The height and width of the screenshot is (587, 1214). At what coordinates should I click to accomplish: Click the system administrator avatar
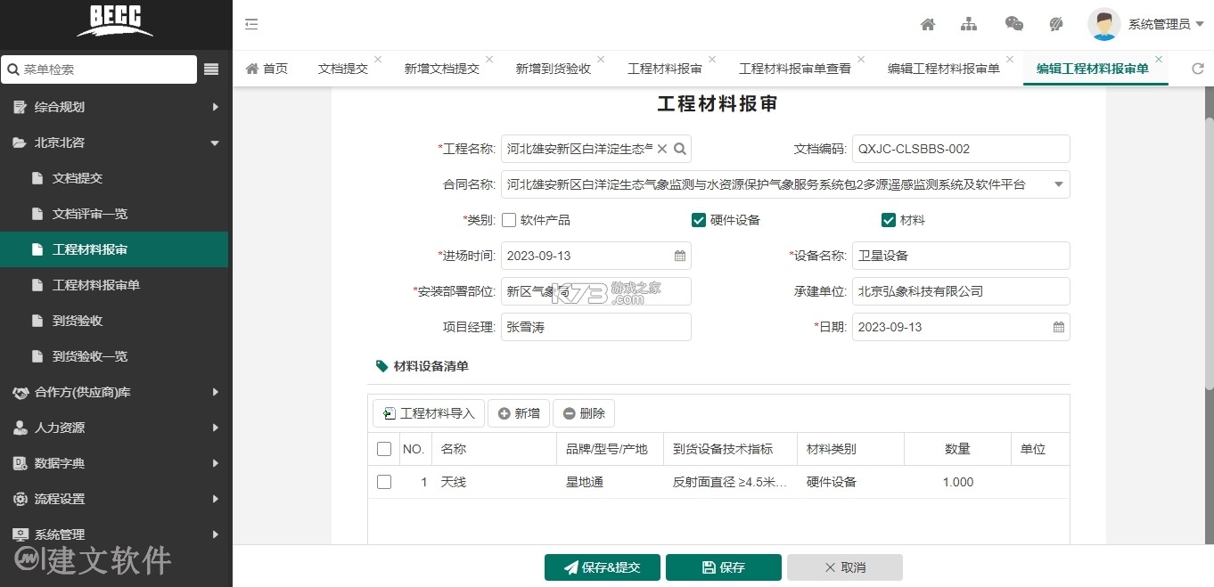pos(1103,24)
